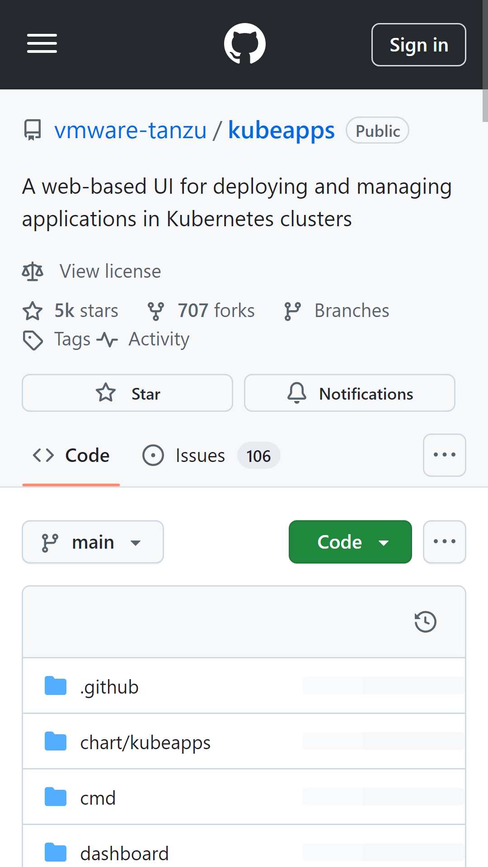Click the repository book icon
Screen dimensions: 488x867
[33, 130]
